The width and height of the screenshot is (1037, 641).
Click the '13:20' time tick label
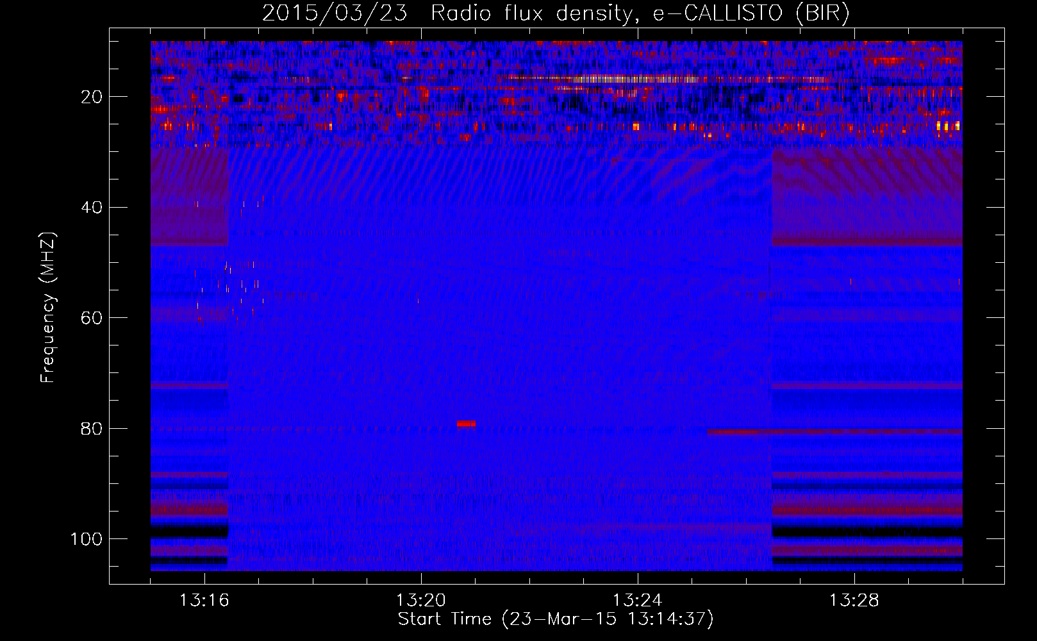420,601
